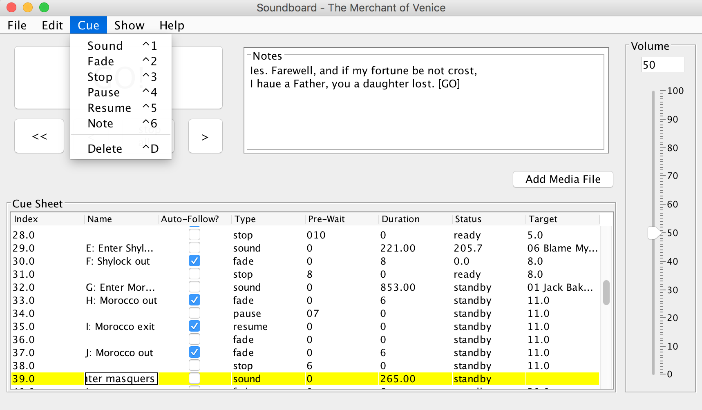Screen dimensions: 702x410
Task: Click the cue sheet vertical scrollbar
Action: pyautogui.click(x=606, y=292)
